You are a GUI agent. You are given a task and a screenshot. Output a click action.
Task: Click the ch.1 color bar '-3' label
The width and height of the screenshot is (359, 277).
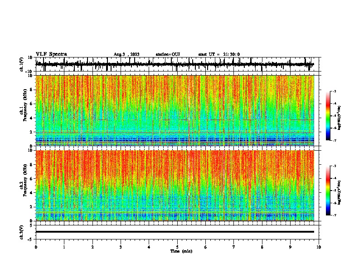tap(334, 91)
